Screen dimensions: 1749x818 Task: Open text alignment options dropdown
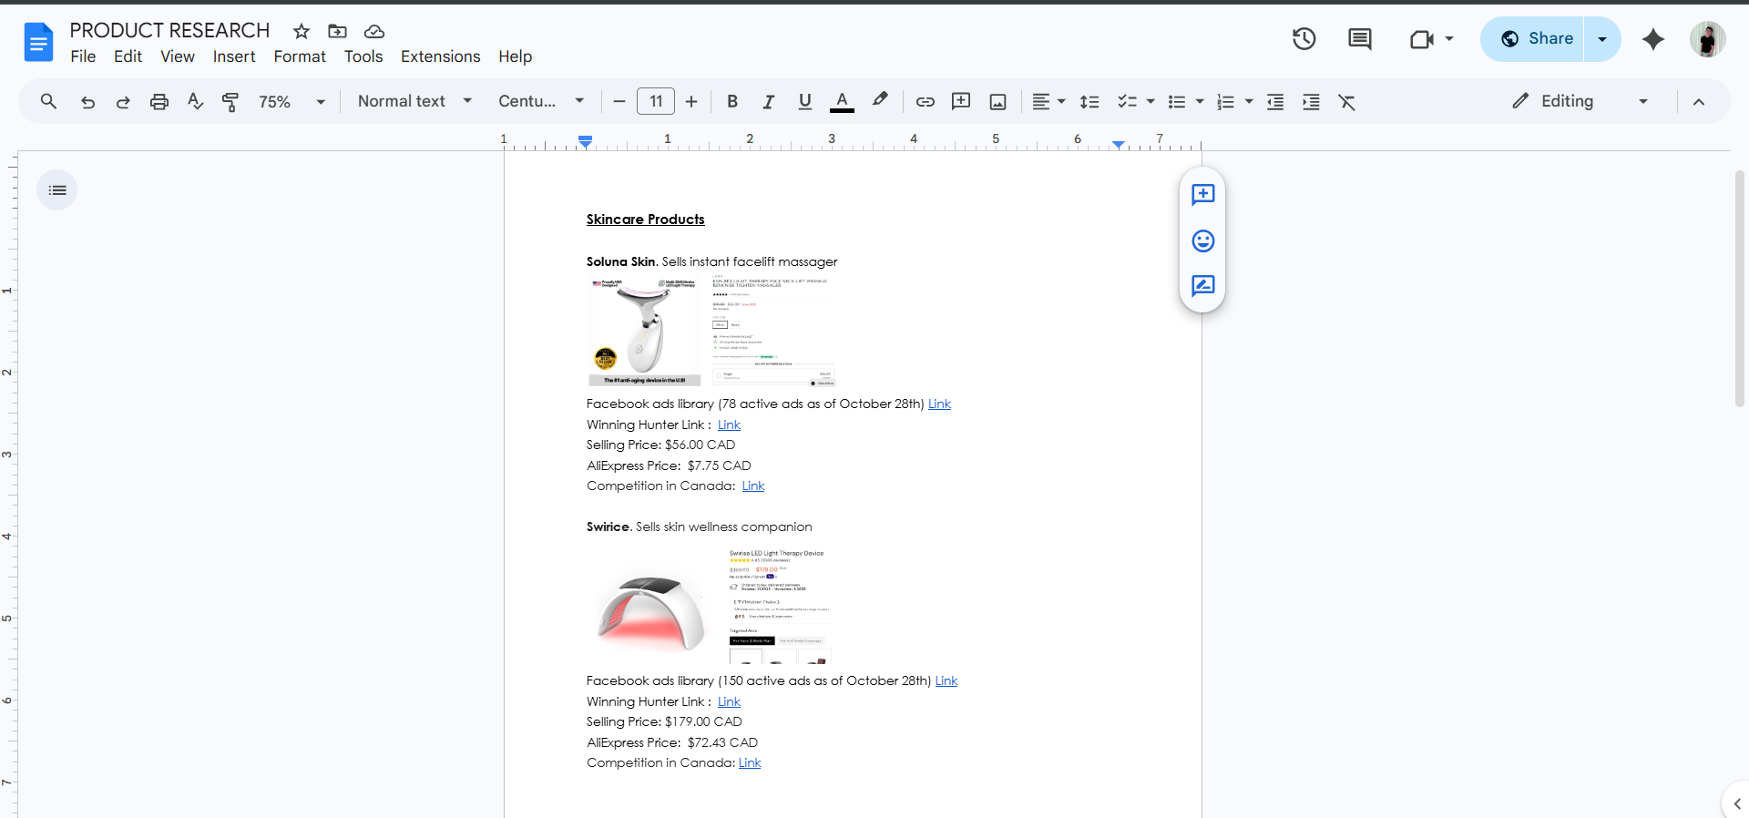(x=1048, y=101)
